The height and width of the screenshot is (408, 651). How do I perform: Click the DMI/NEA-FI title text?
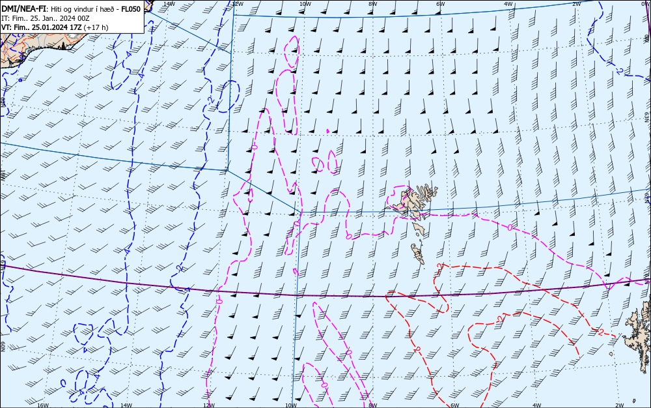pyautogui.click(x=23, y=9)
